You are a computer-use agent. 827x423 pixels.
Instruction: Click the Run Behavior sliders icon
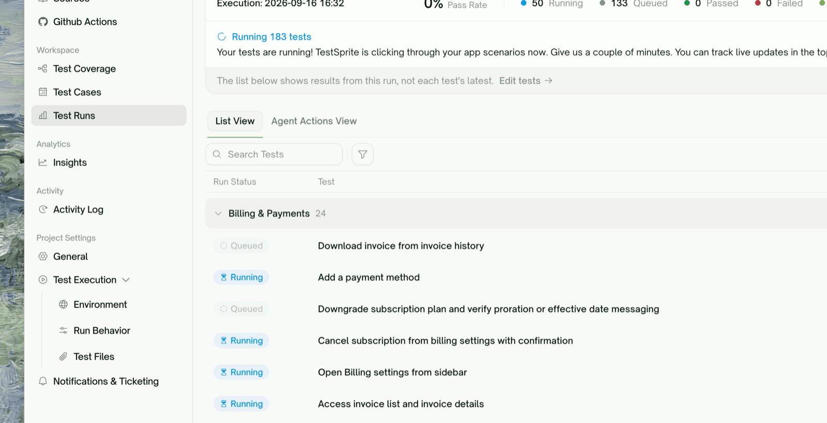pos(64,330)
